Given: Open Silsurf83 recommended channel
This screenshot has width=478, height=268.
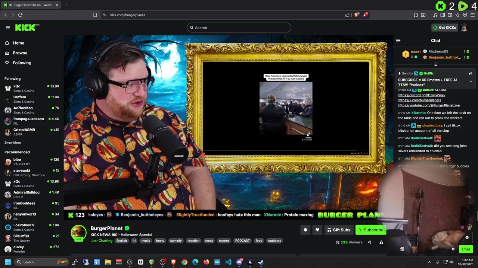Looking at the screenshot, I should pos(32,238).
